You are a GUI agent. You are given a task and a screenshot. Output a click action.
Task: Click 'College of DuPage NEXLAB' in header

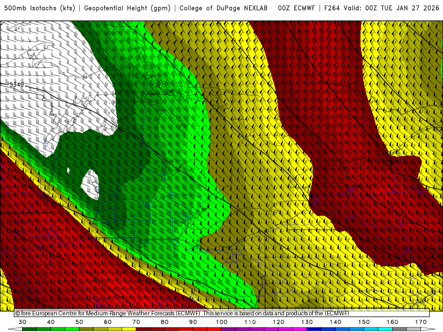(224, 8)
